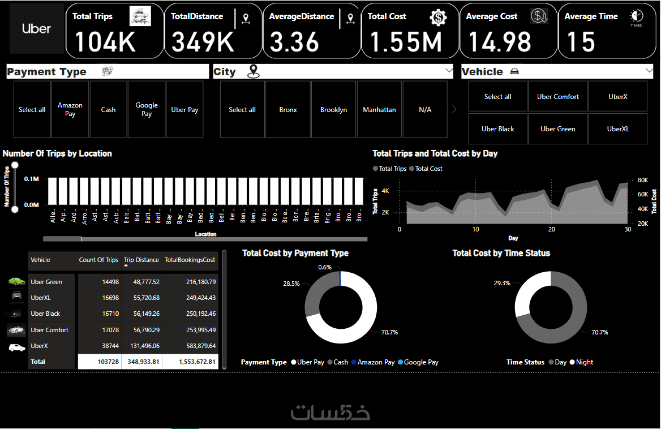Click the AverageDistance map pin icon
The width and height of the screenshot is (661, 429).
(x=350, y=19)
